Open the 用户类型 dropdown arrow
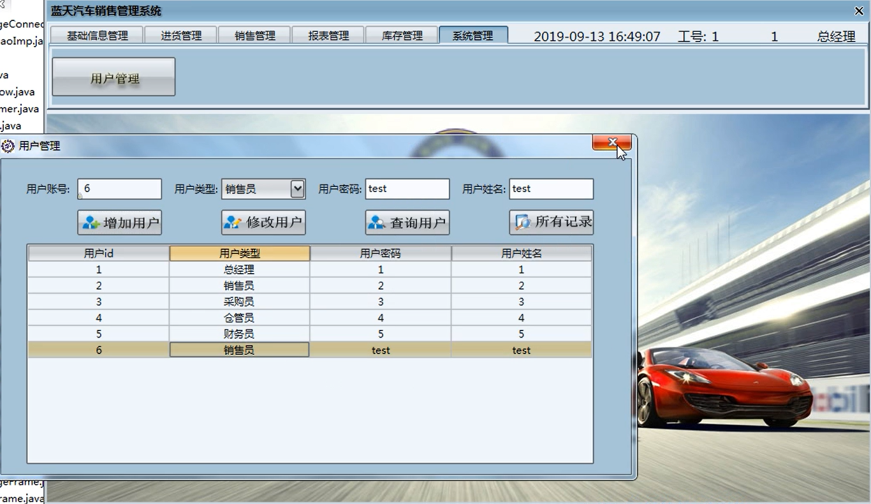Image resolution: width=871 pixels, height=504 pixels. tap(297, 189)
